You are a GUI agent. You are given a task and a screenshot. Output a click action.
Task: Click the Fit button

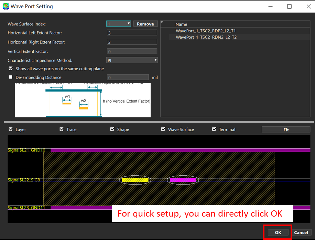[x=286, y=129]
